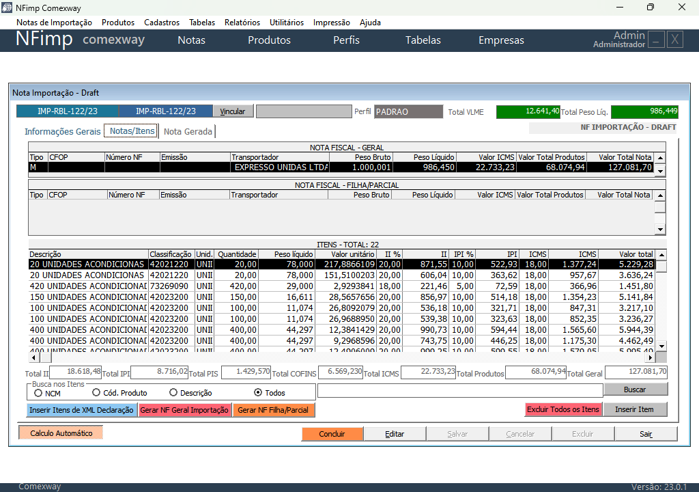Click the Inserir Item button
The width and height of the screenshot is (699, 492).
(634, 409)
